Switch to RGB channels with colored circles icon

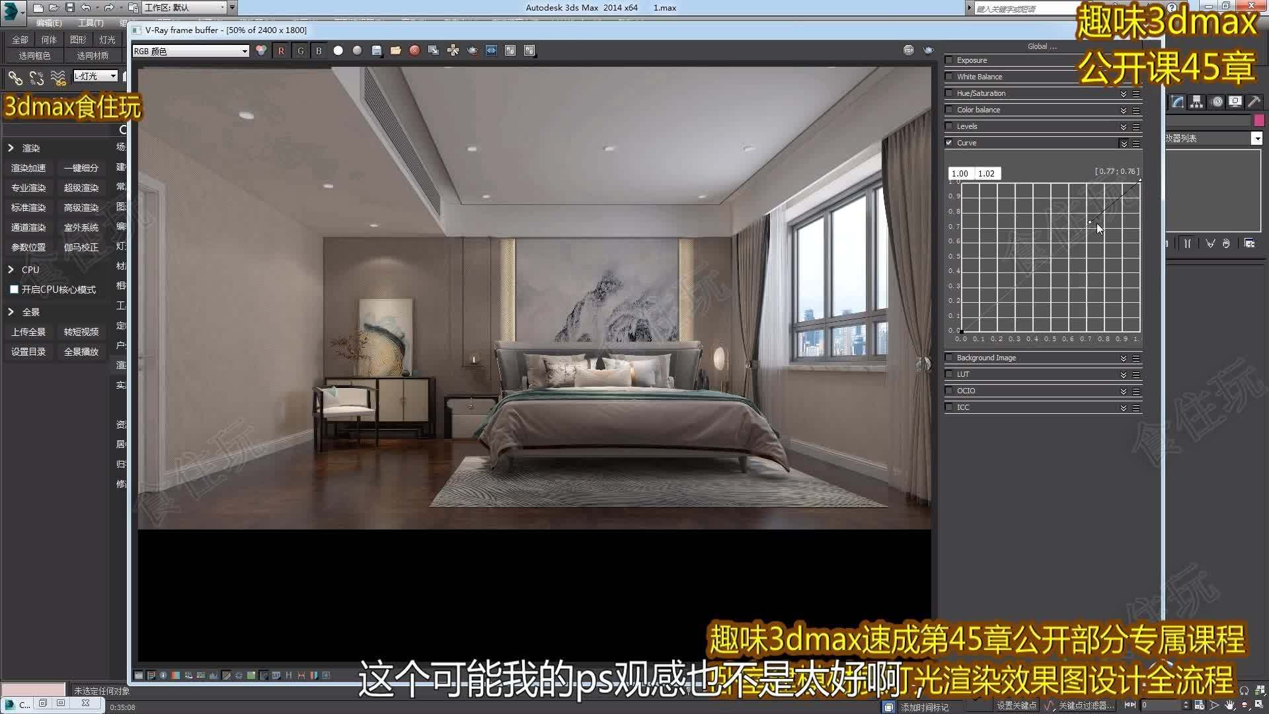(261, 50)
